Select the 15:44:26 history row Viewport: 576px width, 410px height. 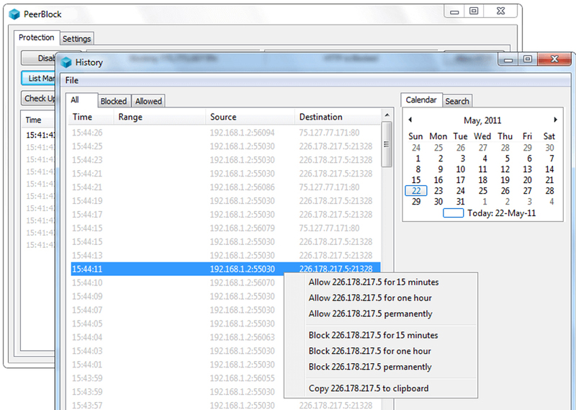(225, 133)
